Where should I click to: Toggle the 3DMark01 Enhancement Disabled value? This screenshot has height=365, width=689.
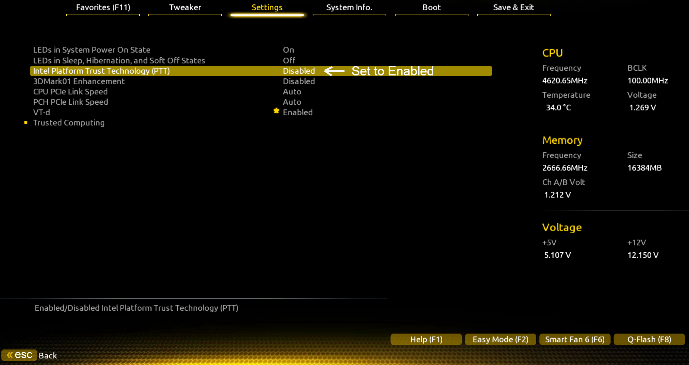299,81
